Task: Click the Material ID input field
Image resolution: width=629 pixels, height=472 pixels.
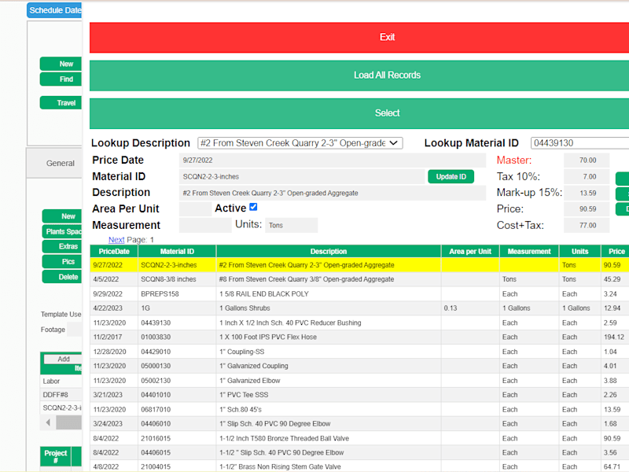Action: (x=302, y=176)
